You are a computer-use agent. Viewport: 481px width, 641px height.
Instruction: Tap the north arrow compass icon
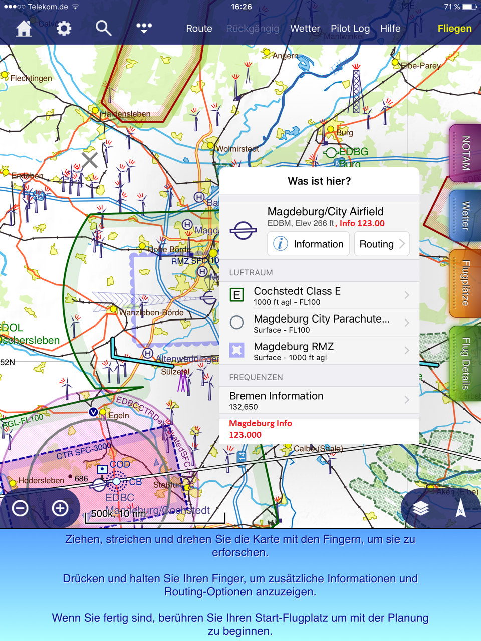pos(460,509)
